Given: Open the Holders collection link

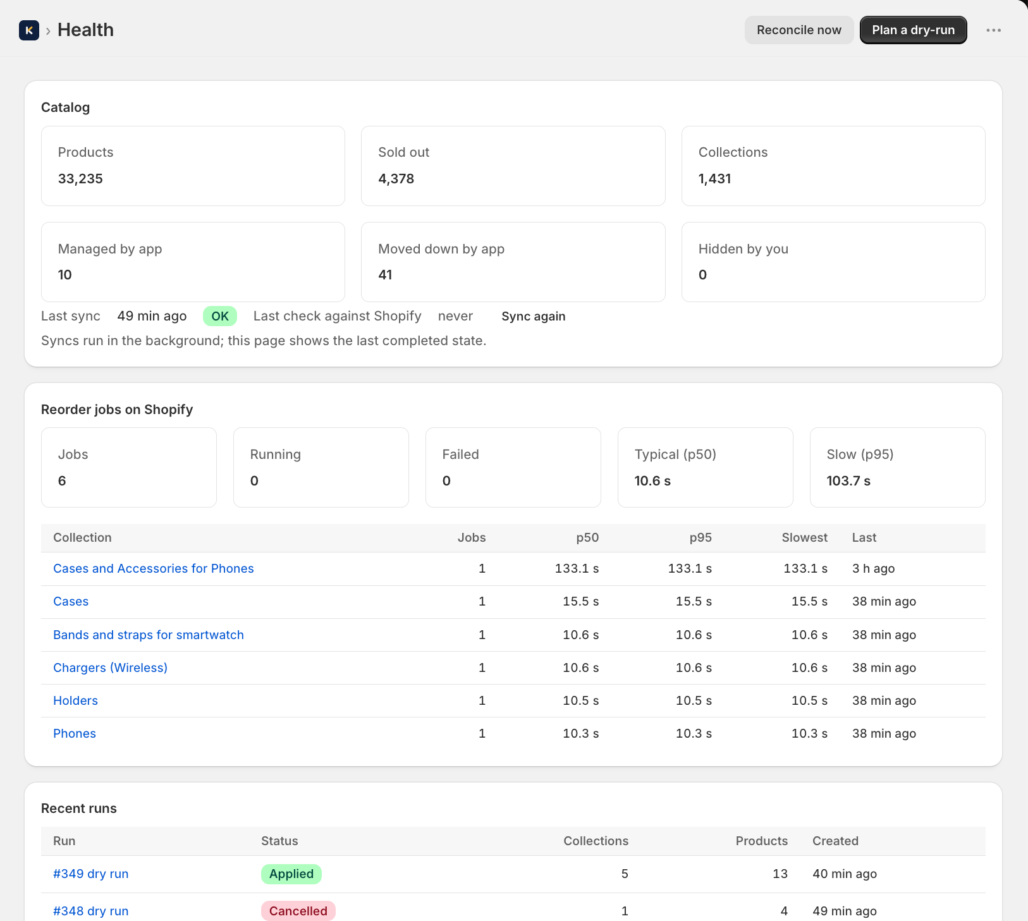Looking at the screenshot, I should (x=76, y=700).
